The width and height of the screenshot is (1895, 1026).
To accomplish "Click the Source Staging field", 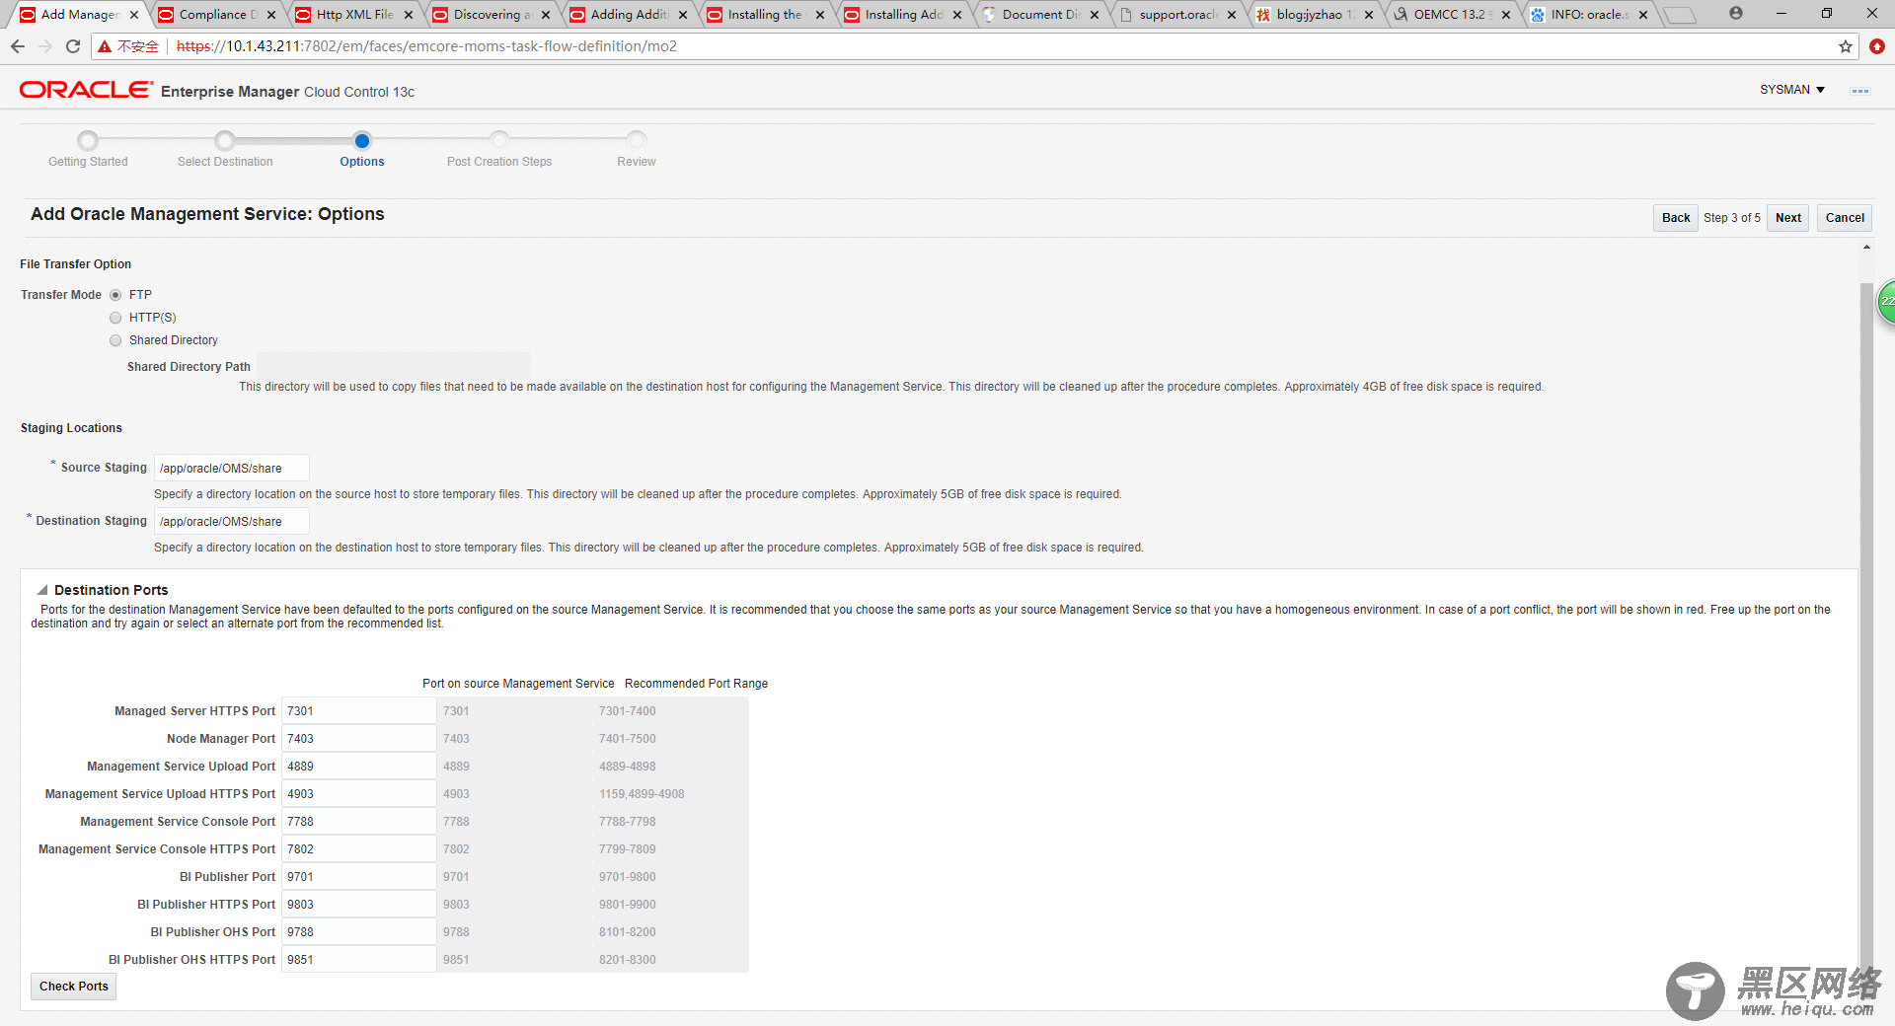I will (x=232, y=468).
